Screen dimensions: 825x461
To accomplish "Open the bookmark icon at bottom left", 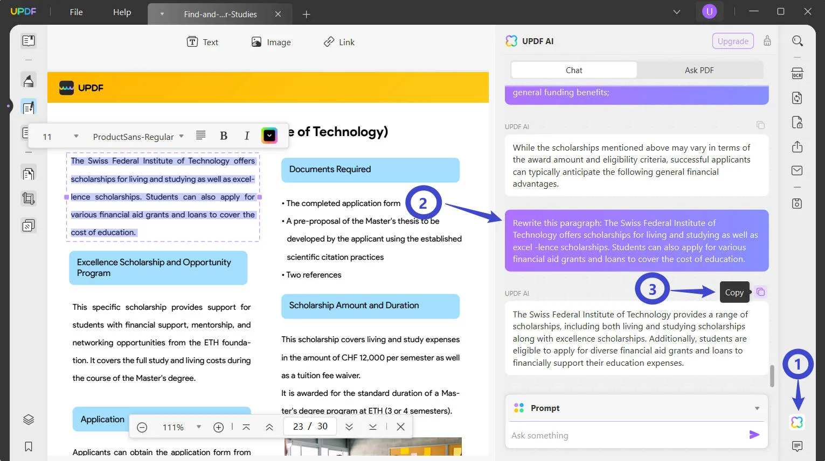I will (29, 446).
